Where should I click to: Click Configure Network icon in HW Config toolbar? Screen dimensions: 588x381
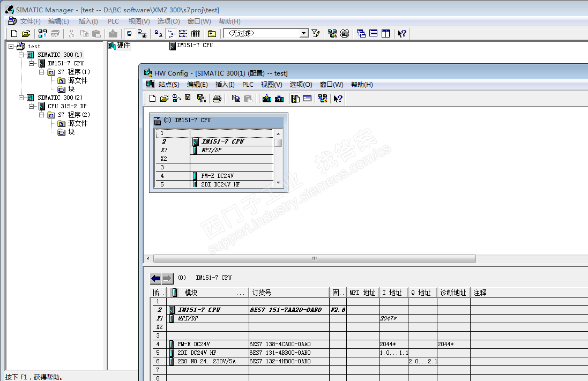323,99
